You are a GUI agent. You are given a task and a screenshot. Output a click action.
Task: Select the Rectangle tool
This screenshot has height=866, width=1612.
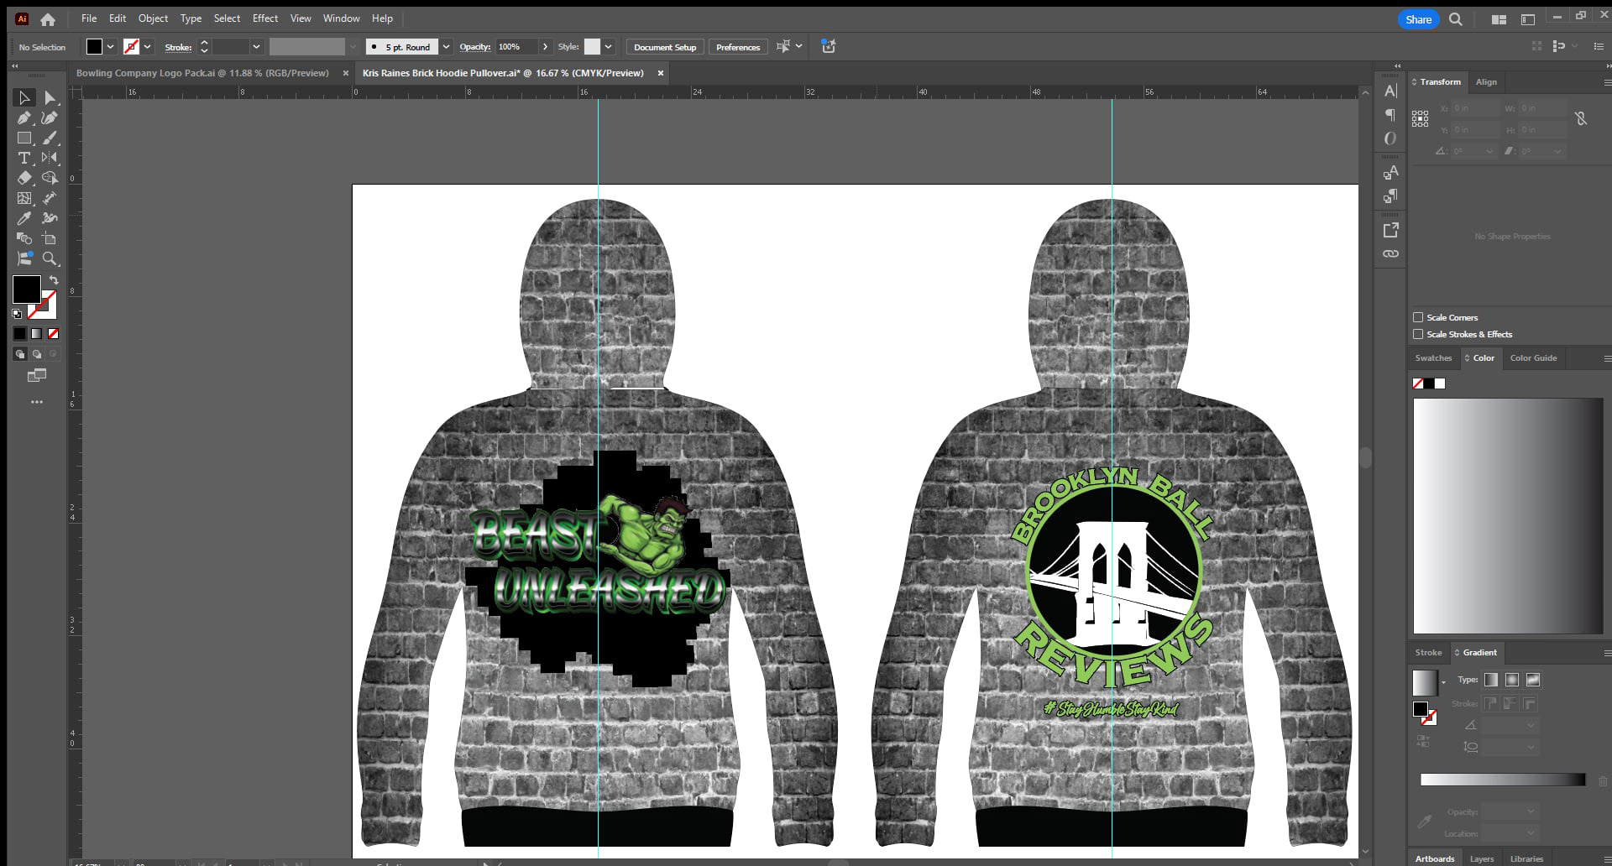point(24,138)
